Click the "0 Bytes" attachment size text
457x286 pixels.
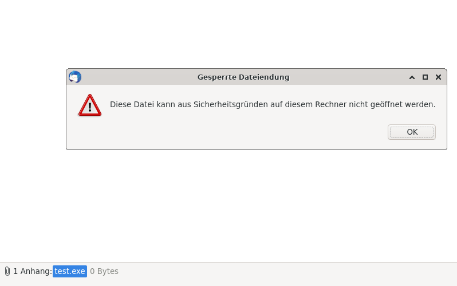click(104, 271)
